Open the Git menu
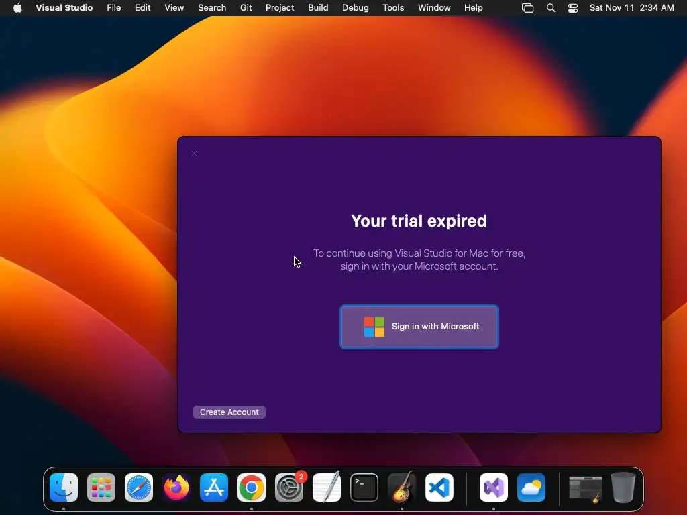The image size is (687, 515). click(x=246, y=8)
